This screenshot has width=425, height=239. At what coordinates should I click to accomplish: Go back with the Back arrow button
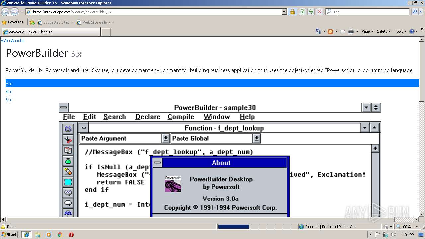(x=5, y=12)
